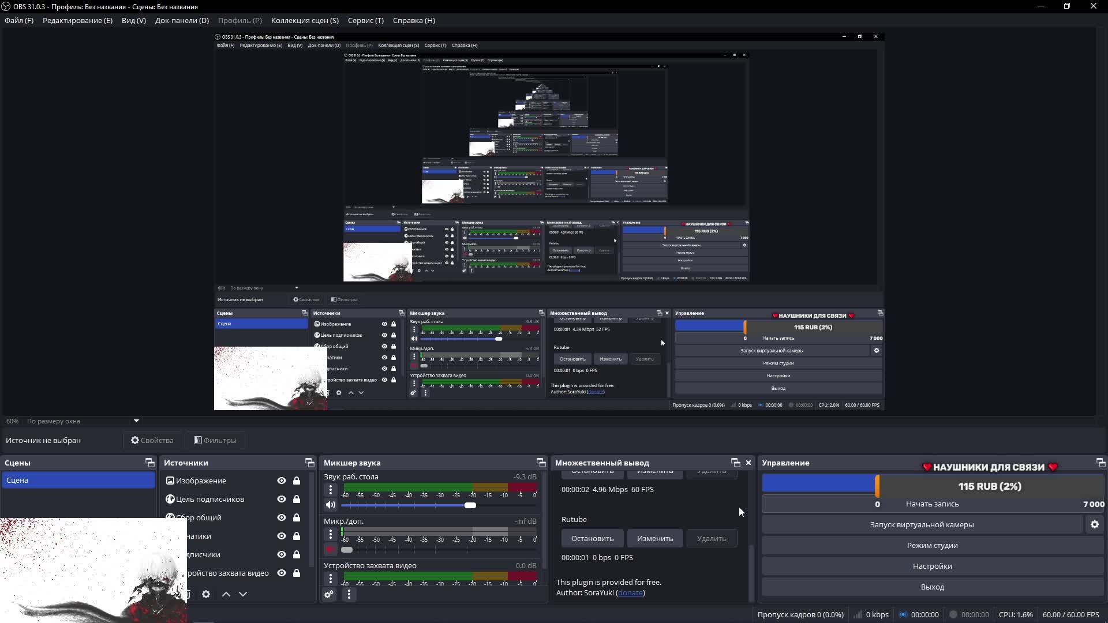
Task: Mute desktop audio speaker icon
Action: point(331,505)
